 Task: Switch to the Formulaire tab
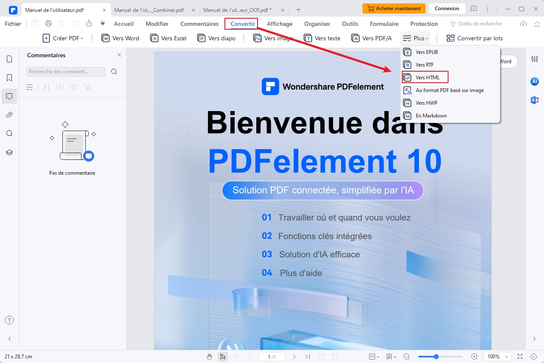[384, 24]
